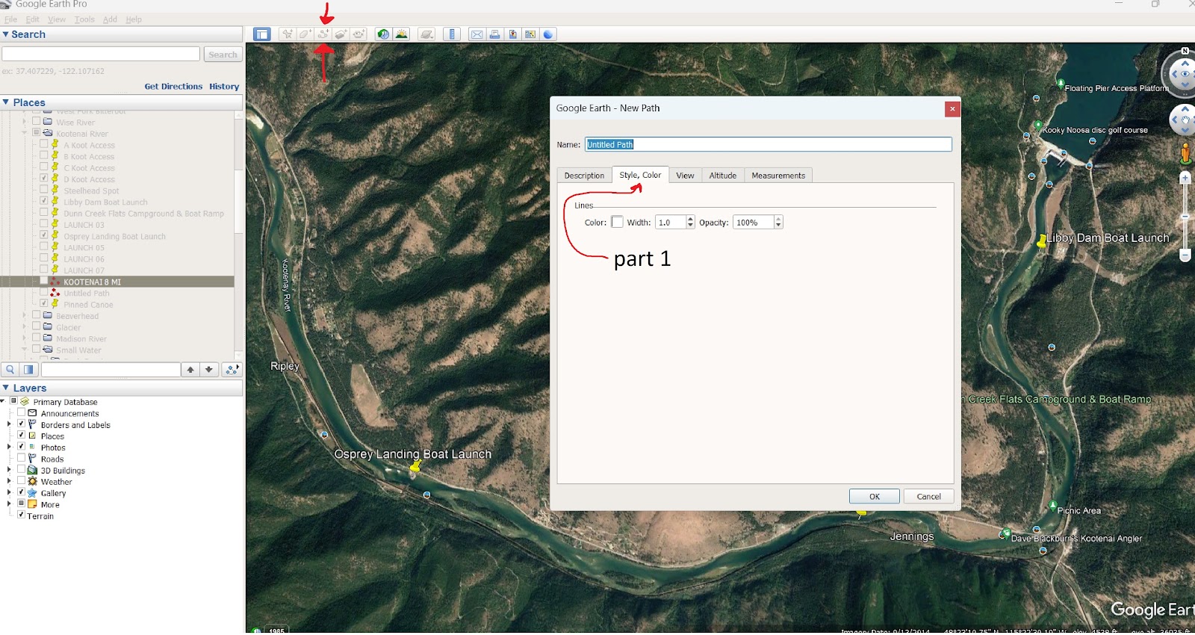The image size is (1195, 635).
Task: Open the Historical Imagery clock icon
Action: [383, 34]
